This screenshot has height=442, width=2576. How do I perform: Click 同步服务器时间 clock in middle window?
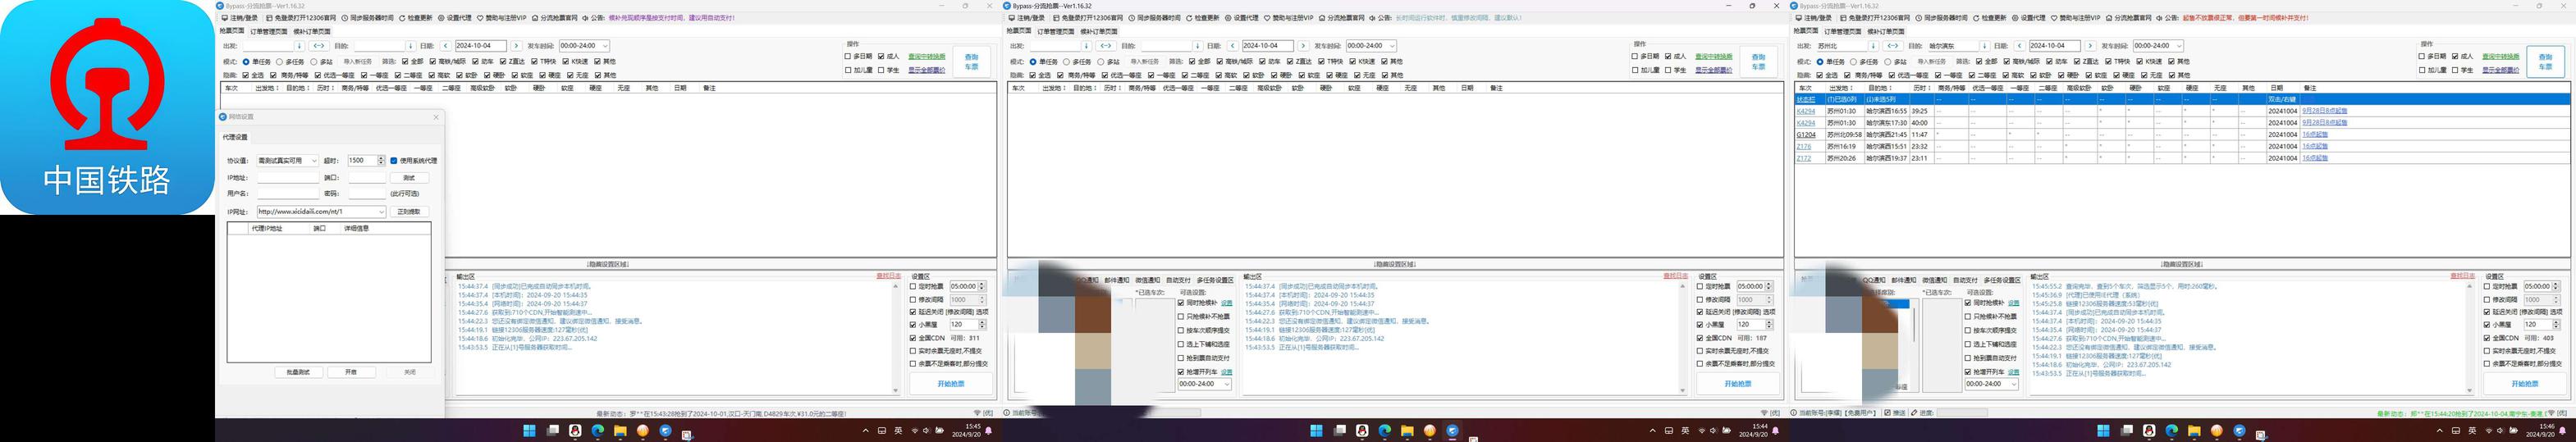pos(1131,18)
